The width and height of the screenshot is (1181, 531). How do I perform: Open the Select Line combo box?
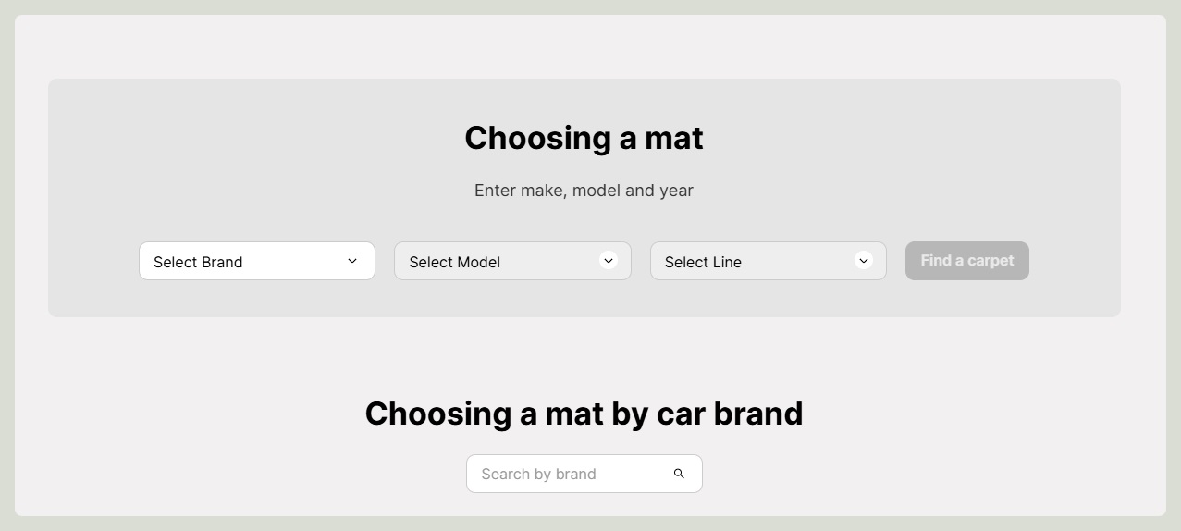pyautogui.click(x=769, y=261)
